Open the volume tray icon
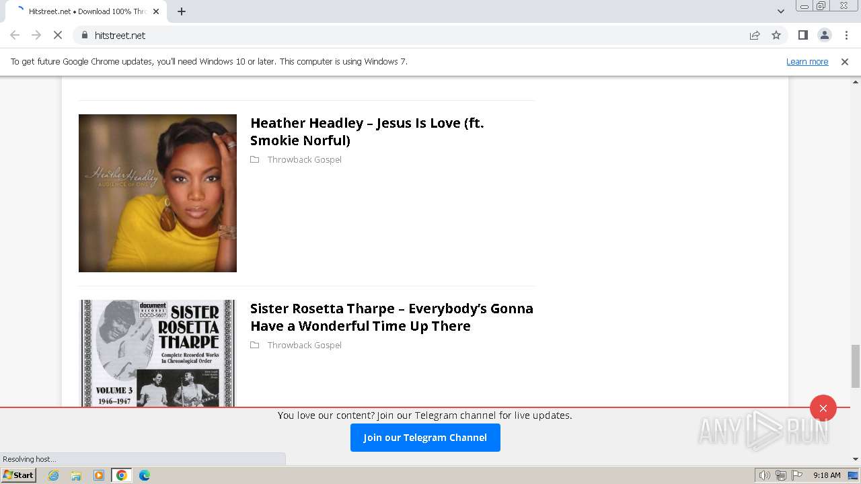 tap(765, 475)
